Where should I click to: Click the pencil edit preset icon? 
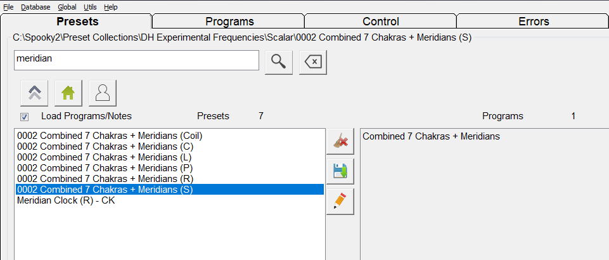(340, 201)
